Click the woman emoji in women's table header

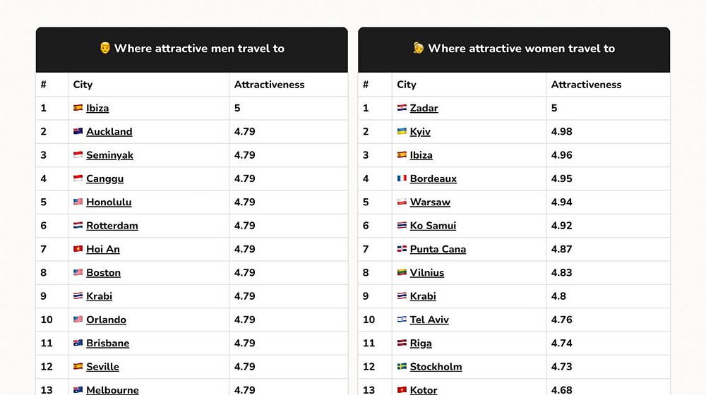419,49
